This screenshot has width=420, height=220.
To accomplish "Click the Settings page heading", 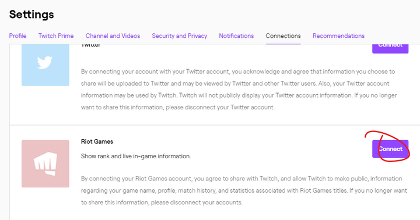I will point(32,15).
